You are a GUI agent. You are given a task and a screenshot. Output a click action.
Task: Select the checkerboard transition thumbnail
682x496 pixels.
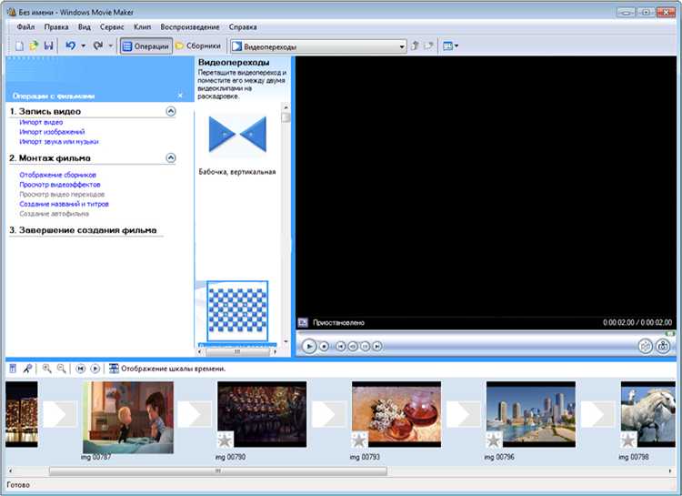pos(237,310)
